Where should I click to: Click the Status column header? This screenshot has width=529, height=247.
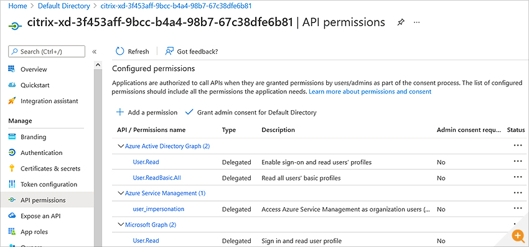click(516, 130)
